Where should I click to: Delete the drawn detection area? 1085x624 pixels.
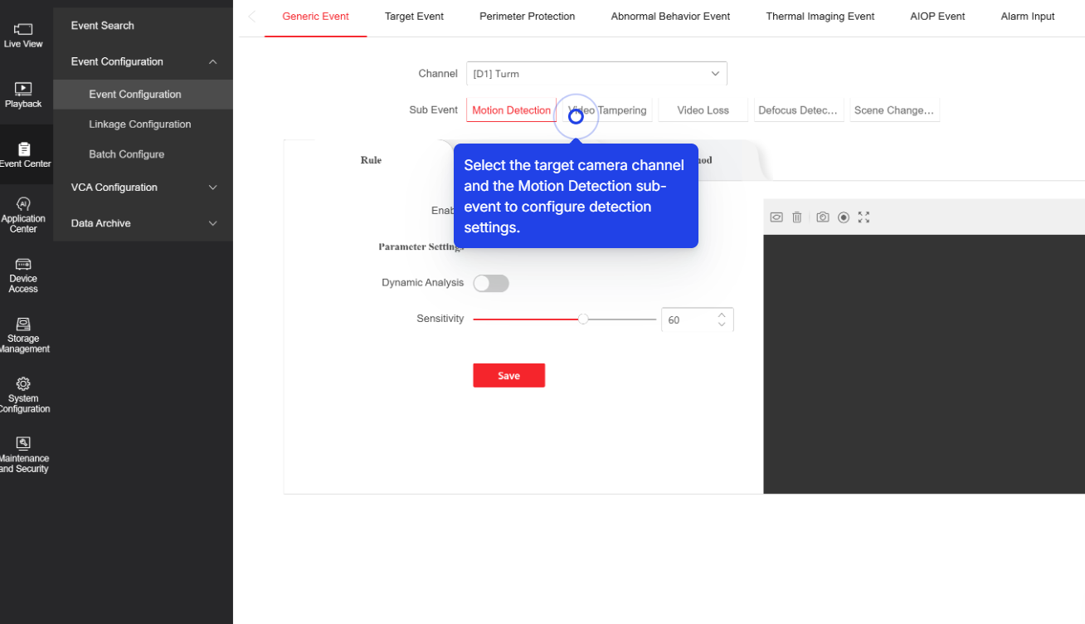[796, 217]
